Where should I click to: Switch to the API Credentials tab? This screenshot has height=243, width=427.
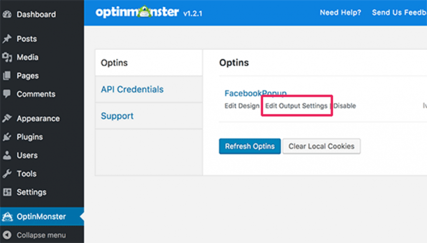click(x=149, y=89)
